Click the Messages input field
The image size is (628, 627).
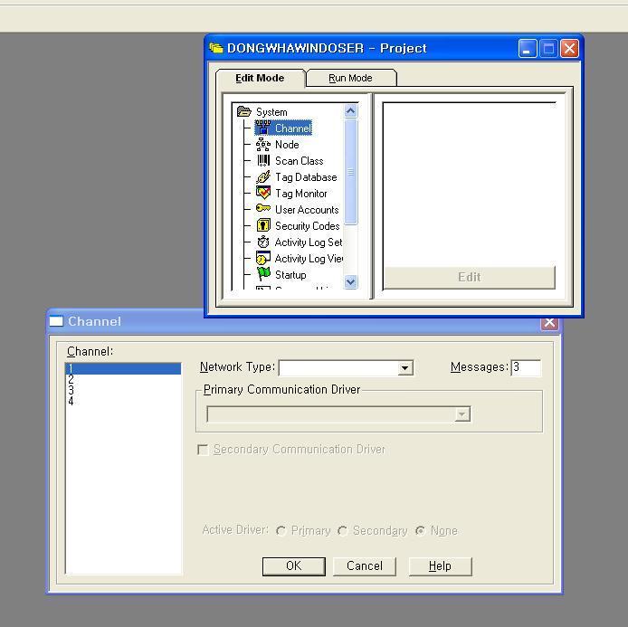coord(526,367)
